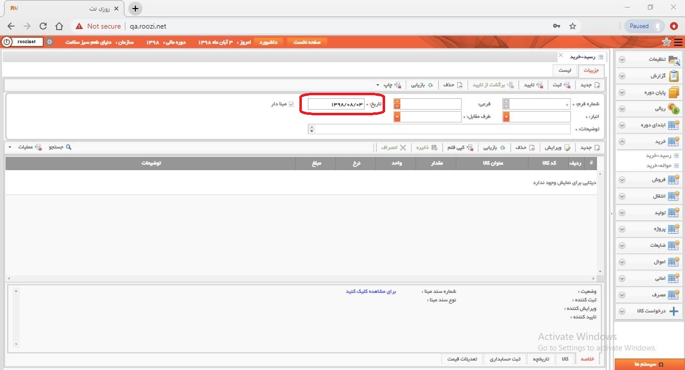This screenshot has width=685, height=370.
Task: Click the power icon next to roozinet
Action: 7,42
